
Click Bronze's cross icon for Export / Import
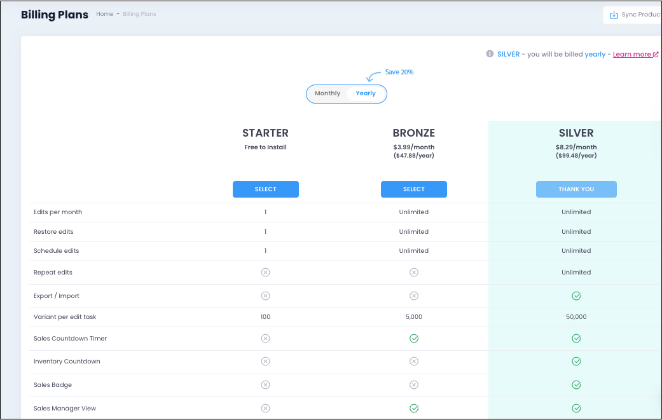click(x=414, y=296)
